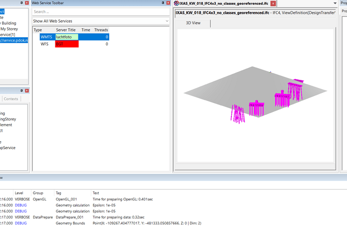Viewport: 347px width, 226px height.
Task: Close the IXAS_KW_018 IFC file tab
Action: pyautogui.click(x=273, y=4)
